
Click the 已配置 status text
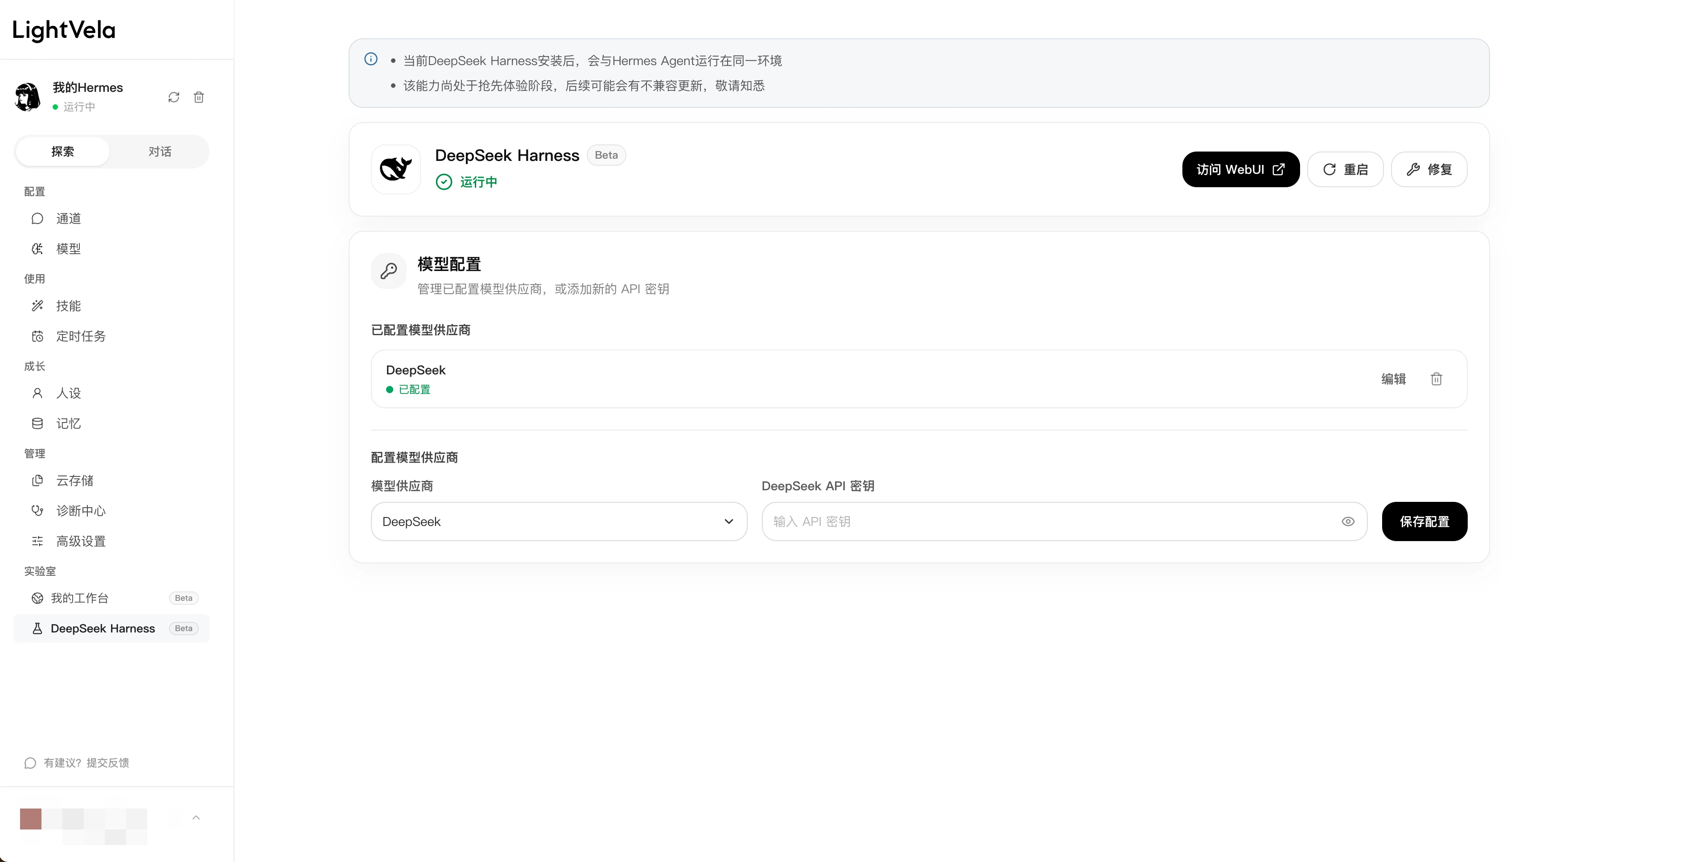[415, 390]
